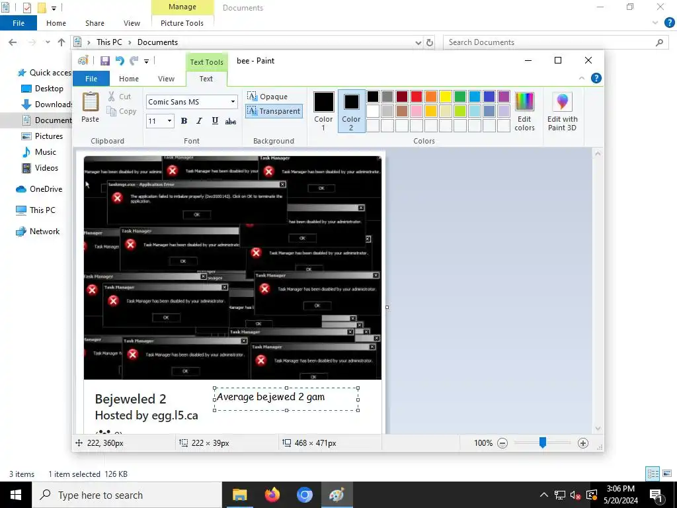Toggle Strikethrough text formatting
Screen dimensions: 677x508
point(231,122)
